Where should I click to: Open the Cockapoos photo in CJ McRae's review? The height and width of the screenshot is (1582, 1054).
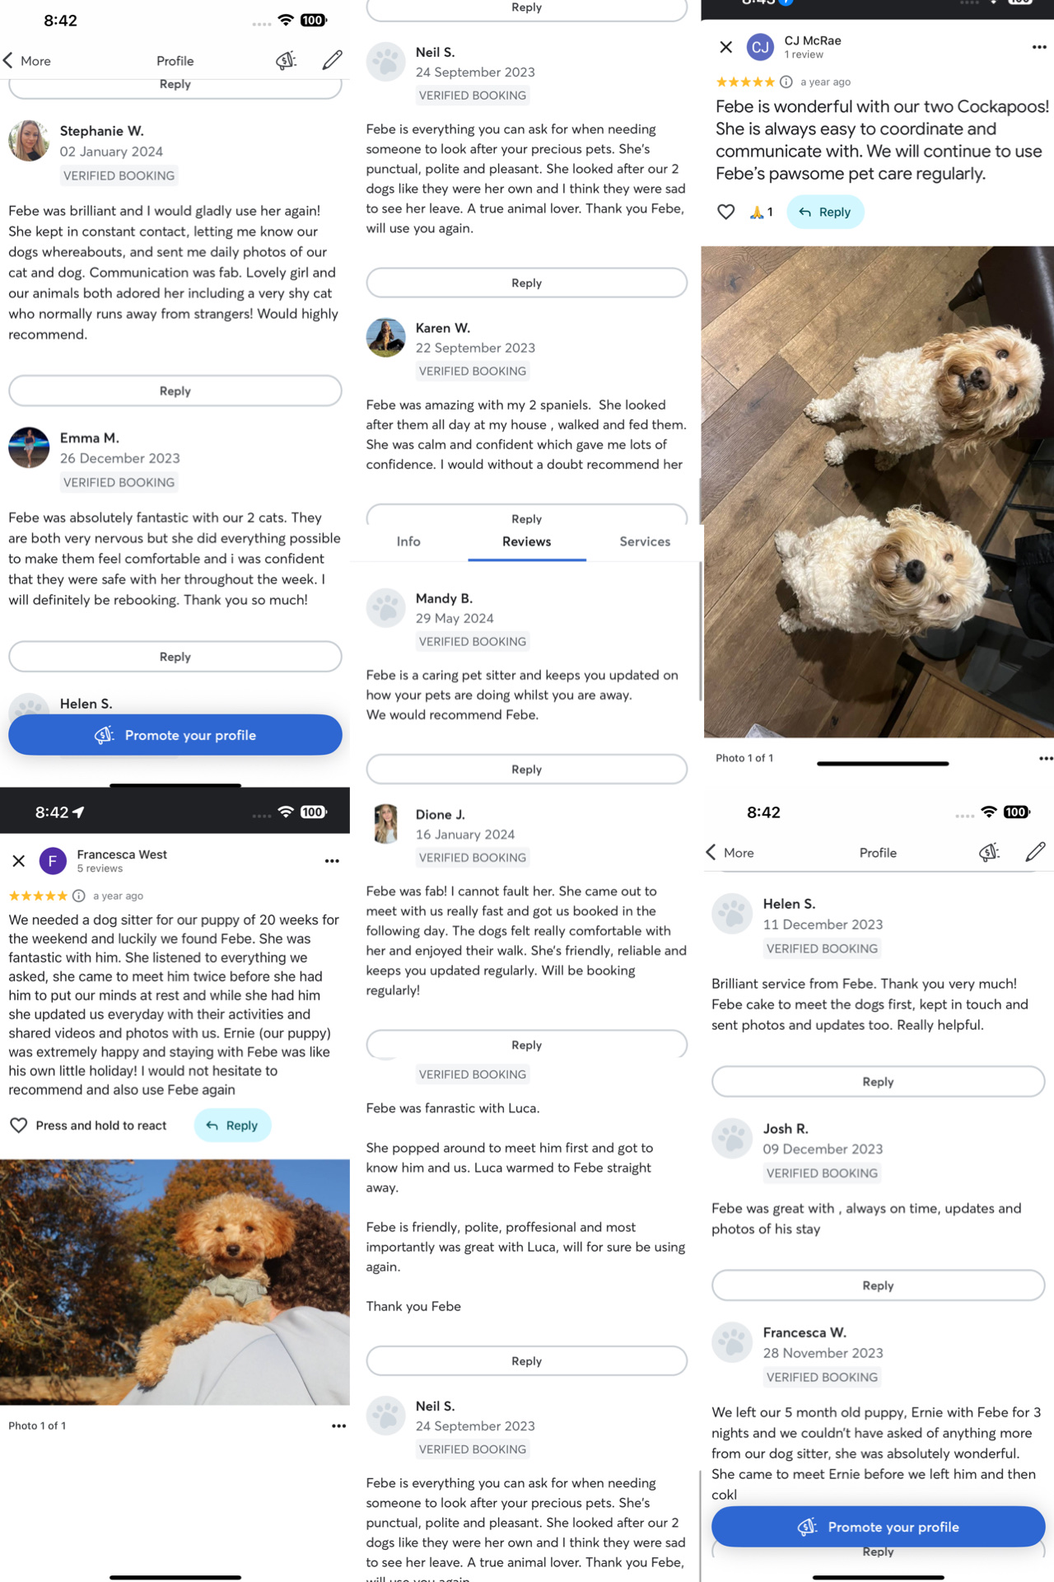coord(878,492)
